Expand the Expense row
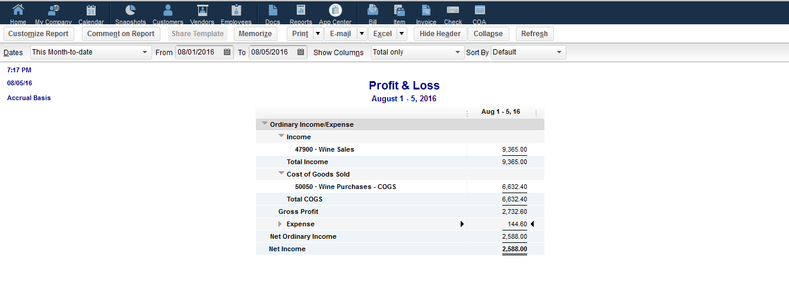 point(281,224)
